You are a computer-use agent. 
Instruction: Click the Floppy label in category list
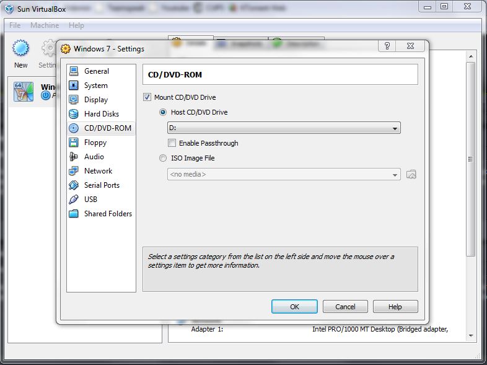(95, 143)
